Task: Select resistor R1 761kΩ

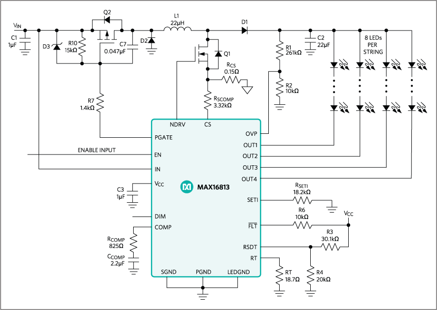Action: point(279,49)
